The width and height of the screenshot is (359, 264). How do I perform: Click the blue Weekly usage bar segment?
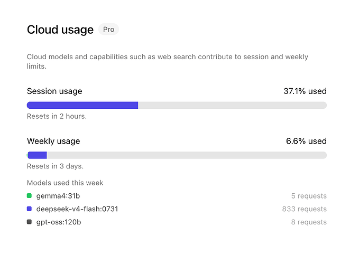38,155
